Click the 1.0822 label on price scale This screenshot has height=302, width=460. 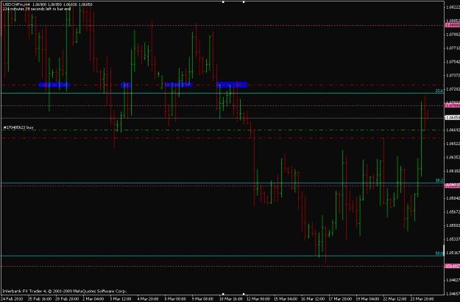coord(453,7)
